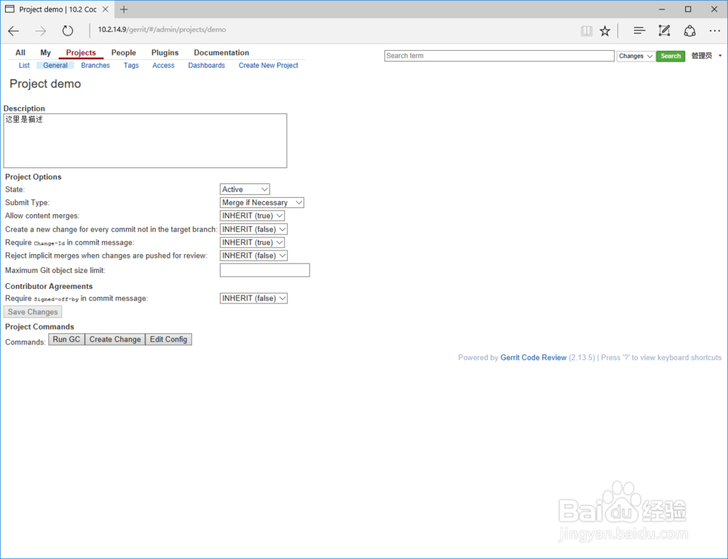Select the General submenu item
The width and height of the screenshot is (728, 559).
tap(55, 66)
